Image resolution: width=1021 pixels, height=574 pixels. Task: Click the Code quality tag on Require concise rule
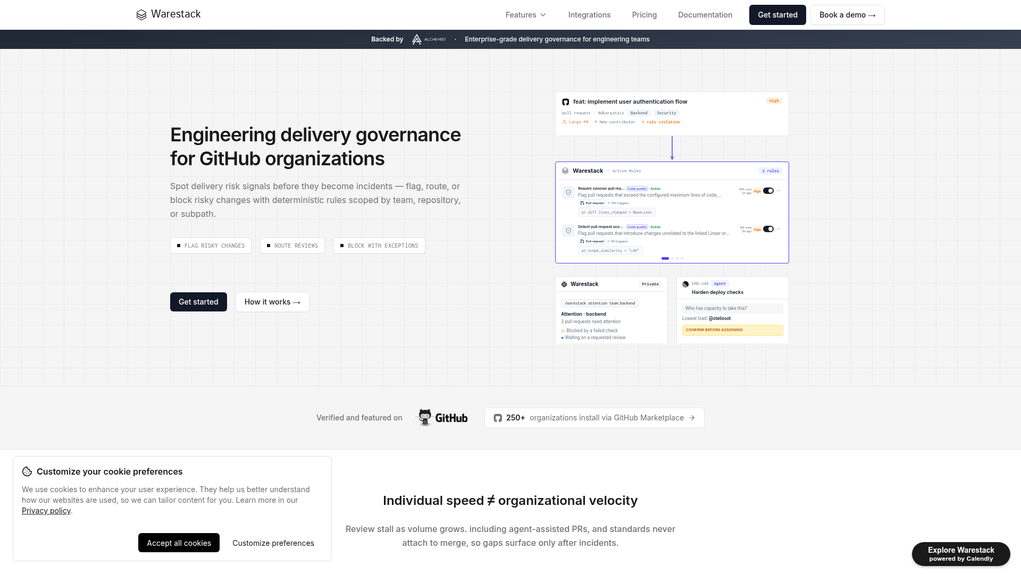pos(637,189)
